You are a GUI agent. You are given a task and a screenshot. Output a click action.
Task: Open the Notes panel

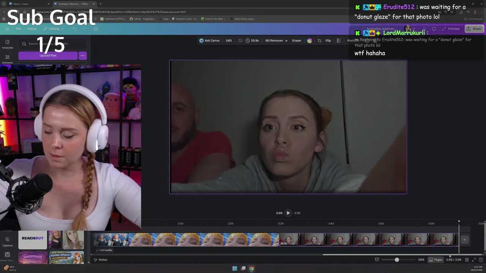pyautogui.click(x=101, y=260)
